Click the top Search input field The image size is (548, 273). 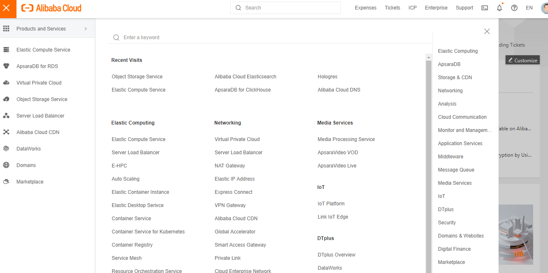point(286,8)
